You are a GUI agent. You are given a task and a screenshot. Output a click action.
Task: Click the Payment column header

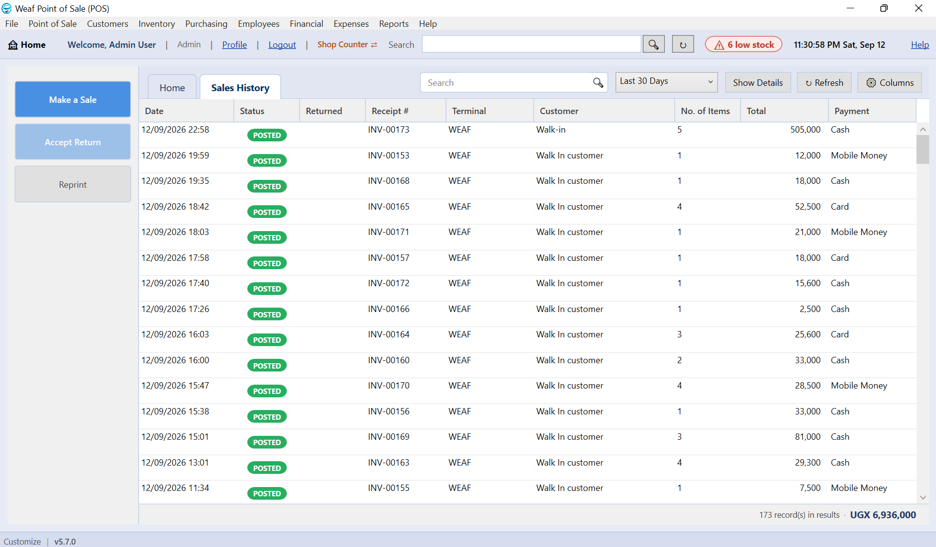872,111
